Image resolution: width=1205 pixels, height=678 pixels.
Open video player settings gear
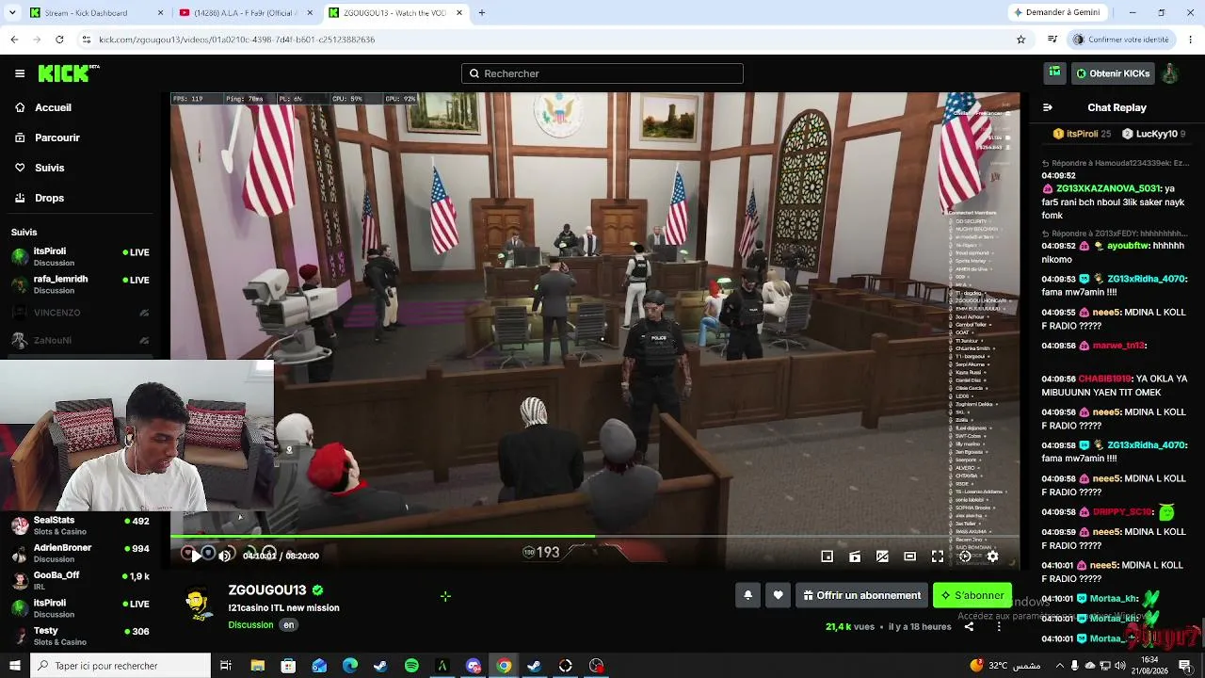coord(992,557)
